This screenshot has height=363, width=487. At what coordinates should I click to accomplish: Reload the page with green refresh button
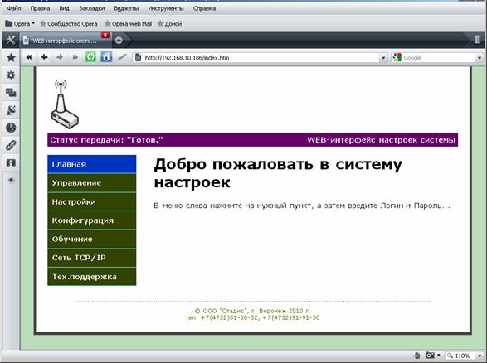90,57
